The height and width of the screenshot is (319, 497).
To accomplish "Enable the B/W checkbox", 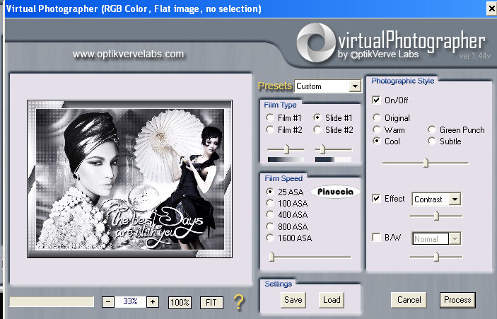I will click(376, 237).
